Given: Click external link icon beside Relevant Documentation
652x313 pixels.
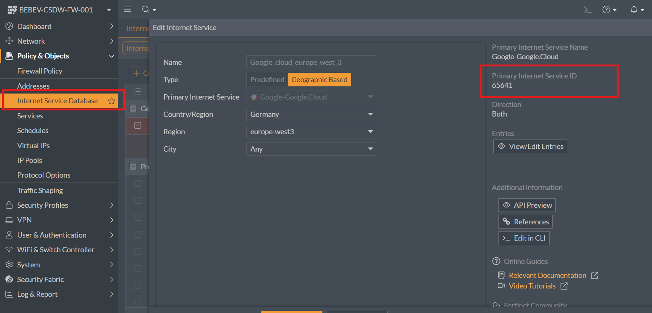Looking at the screenshot, I should click(595, 275).
